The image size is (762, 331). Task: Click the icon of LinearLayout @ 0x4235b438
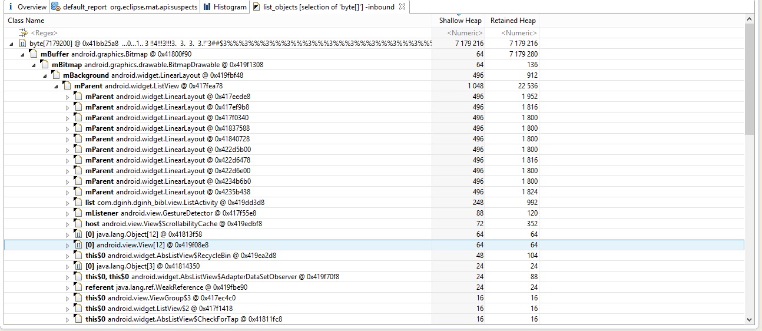click(x=78, y=192)
